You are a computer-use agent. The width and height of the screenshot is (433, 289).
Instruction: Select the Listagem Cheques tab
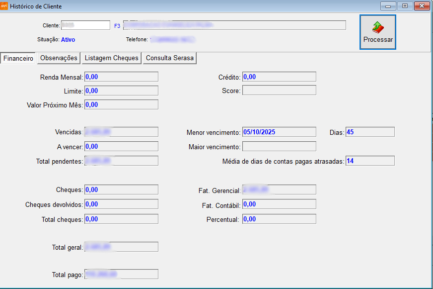pos(112,58)
